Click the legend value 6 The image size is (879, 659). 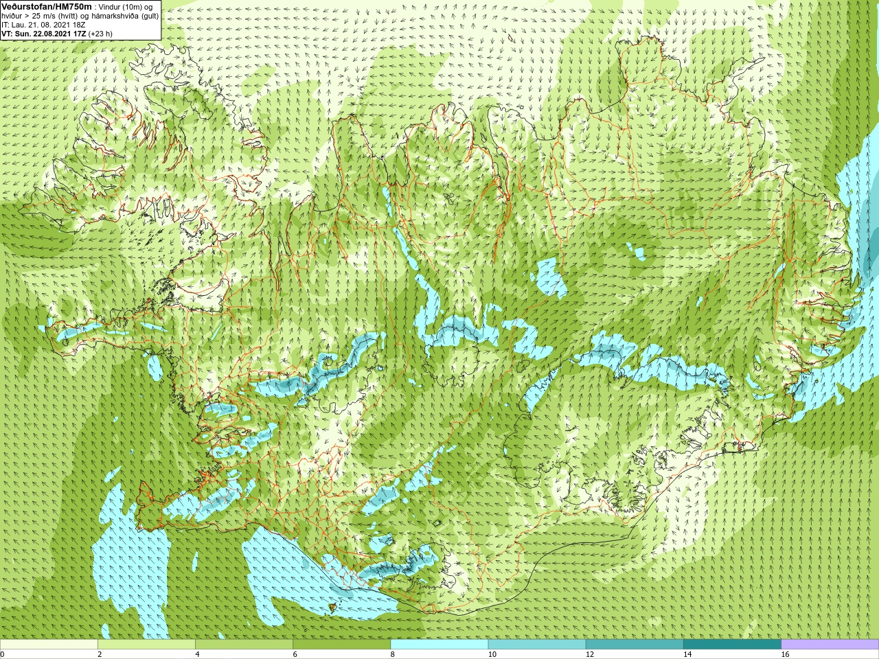295,654
